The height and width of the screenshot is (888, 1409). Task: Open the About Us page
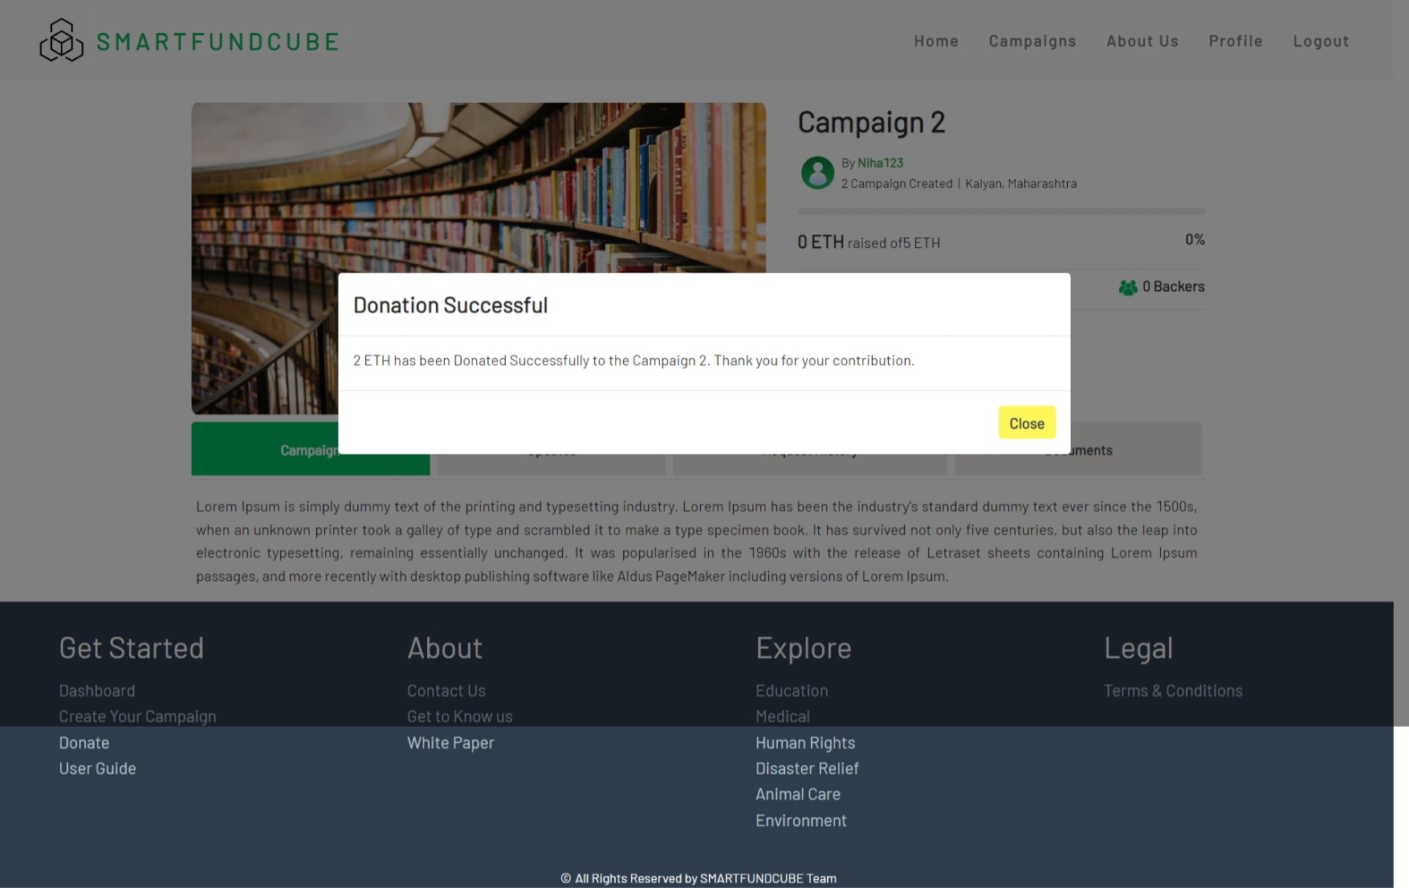pyautogui.click(x=1142, y=40)
